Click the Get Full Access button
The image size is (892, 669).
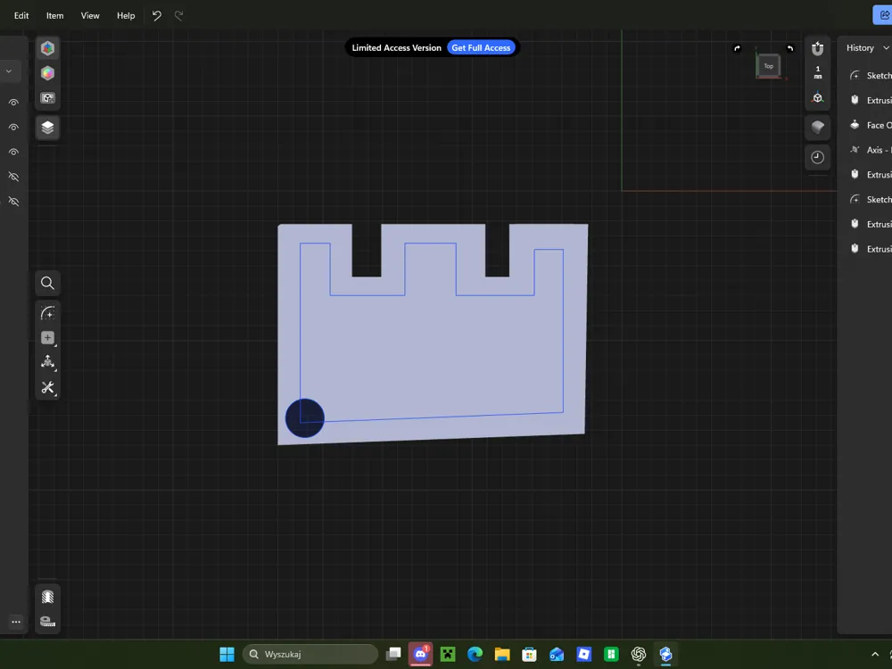click(481, 48)
